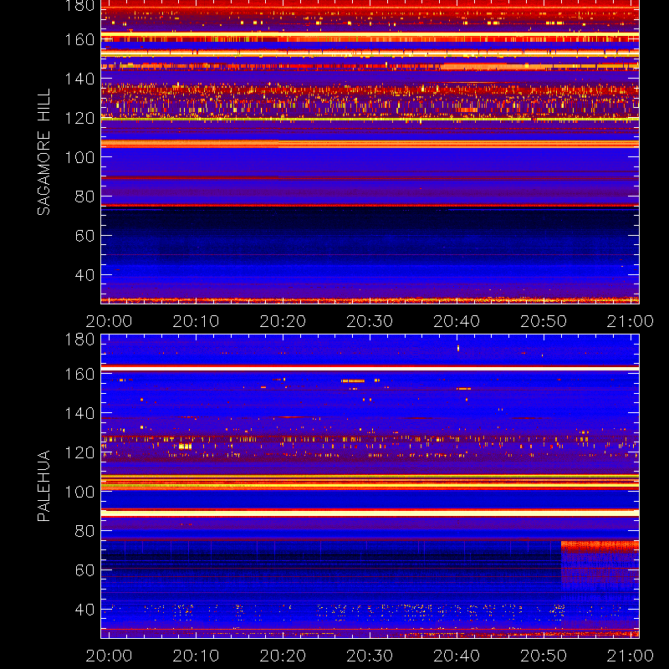The width and height of the screenshot is (669, 669).
Task: Click the 20:20 time label under Palehua plot
Action: (x=283, y=656)
